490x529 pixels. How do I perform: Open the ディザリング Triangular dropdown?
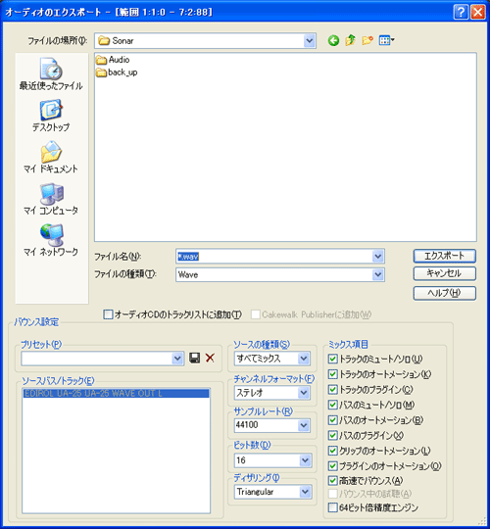pyautogui.click(x=305, y=492)
